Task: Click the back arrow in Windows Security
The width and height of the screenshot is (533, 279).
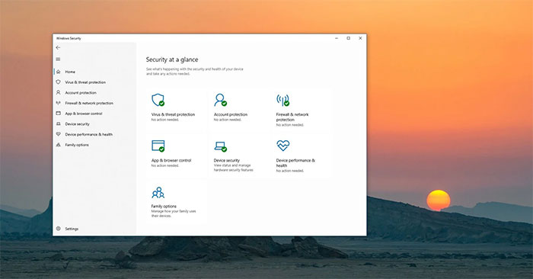Action: coord(58,47)
